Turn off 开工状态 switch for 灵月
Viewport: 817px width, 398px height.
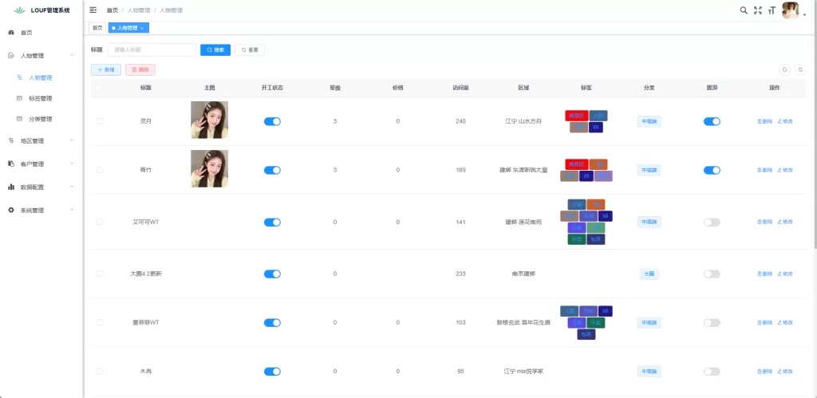coord(272,121)
